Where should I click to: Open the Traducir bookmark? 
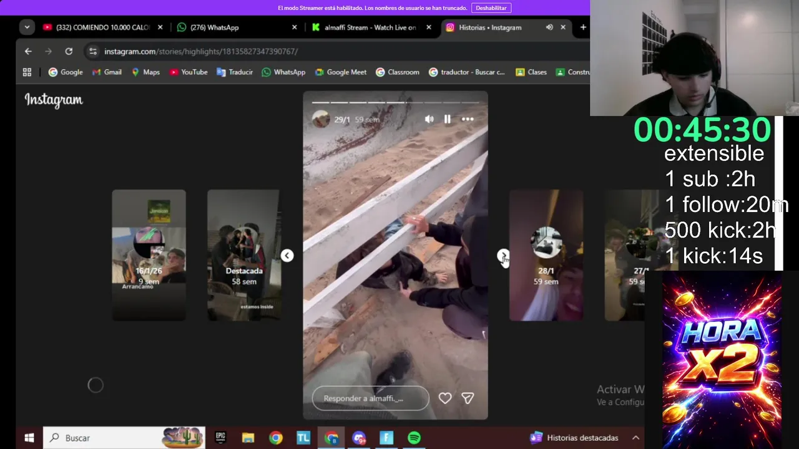coord(235,72)
